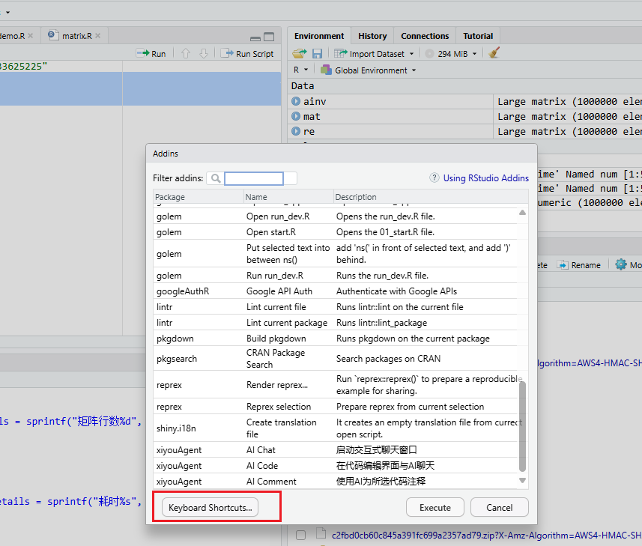642x546 pixels.
Task: Open a workspace with the folder icon
Action: (298, 53)
